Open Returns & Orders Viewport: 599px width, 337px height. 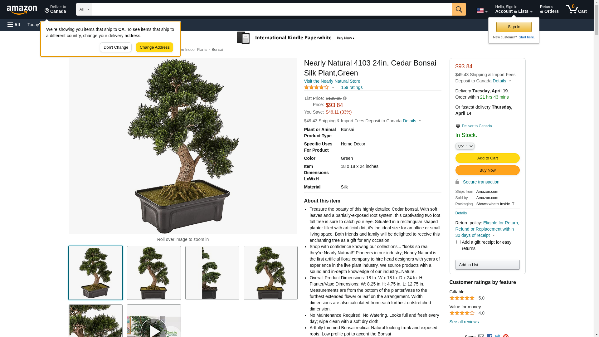pyautogui.click(x=549, y=9)
